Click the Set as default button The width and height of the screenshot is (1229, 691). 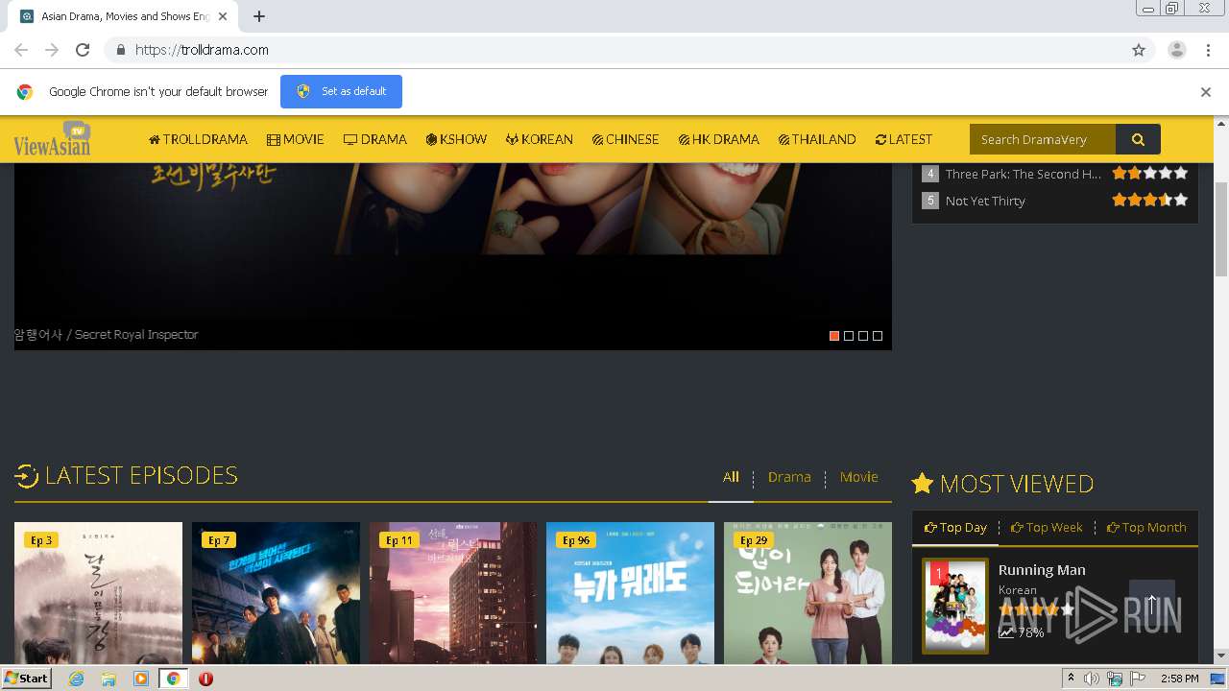[x=341, y=91]
